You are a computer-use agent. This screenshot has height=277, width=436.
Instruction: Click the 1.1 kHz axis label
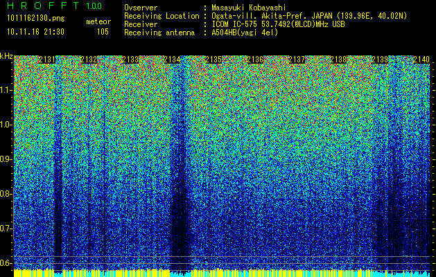pos(6,90)
